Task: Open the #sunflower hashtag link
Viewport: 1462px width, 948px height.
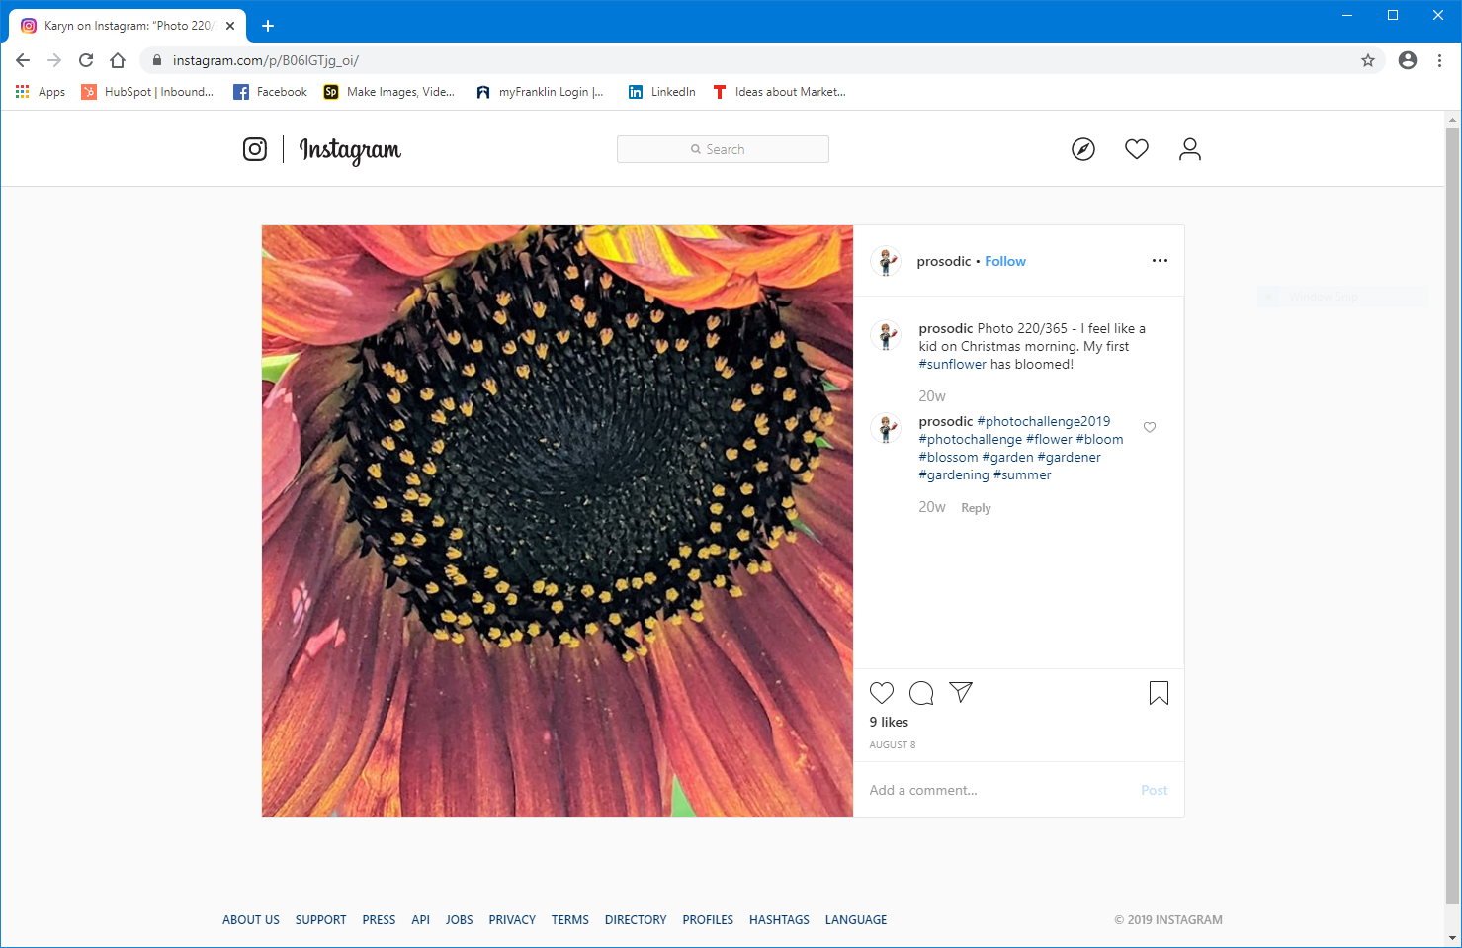Action: click(953, 364)
